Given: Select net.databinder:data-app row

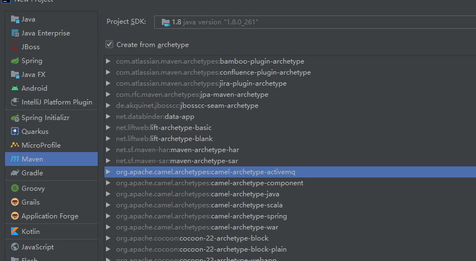Looking at the screenshot, I should pyautogui.click(x=290, y=116).
